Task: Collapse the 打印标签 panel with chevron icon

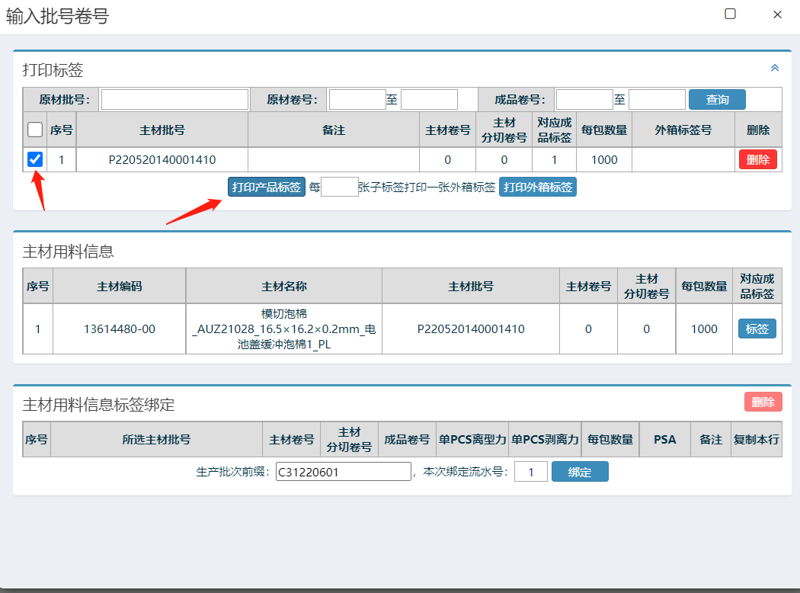Action: coord(775,68)
